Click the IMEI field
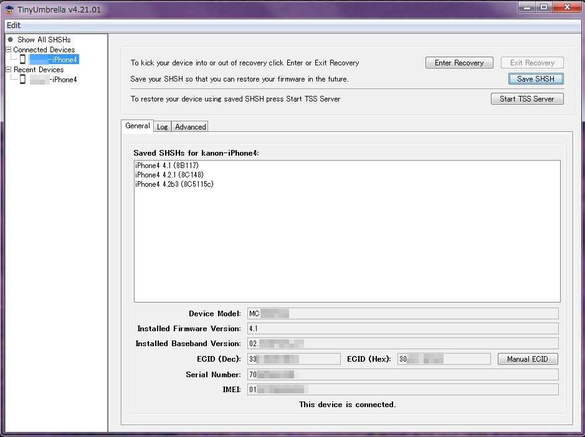This screenshot has height=437, width=585. [x=402, y=389]
